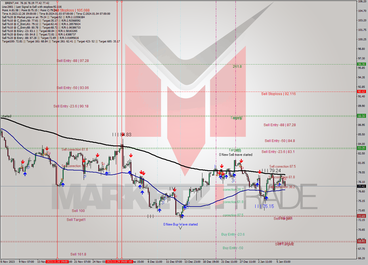Select the red '2023.11.29 19:00' time marker
The image size is (368, 265).
tap(117, 262)
